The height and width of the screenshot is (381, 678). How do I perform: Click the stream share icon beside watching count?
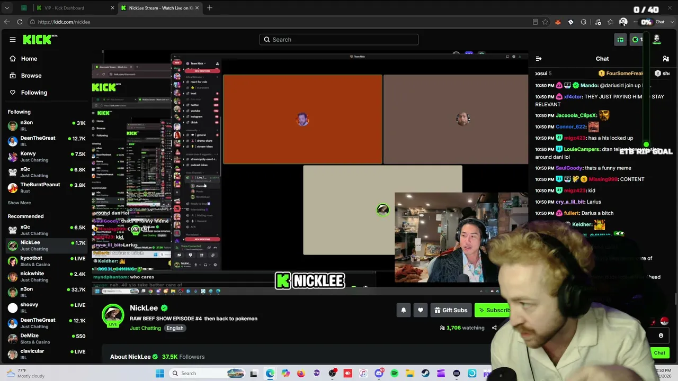[x=494, y=328]
